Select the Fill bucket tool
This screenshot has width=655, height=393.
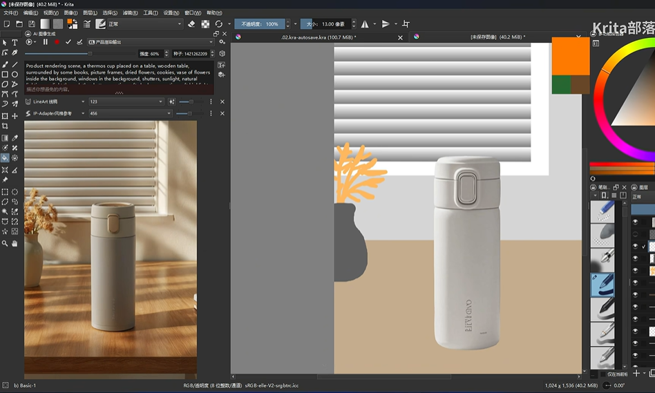[x=5, y=158]
